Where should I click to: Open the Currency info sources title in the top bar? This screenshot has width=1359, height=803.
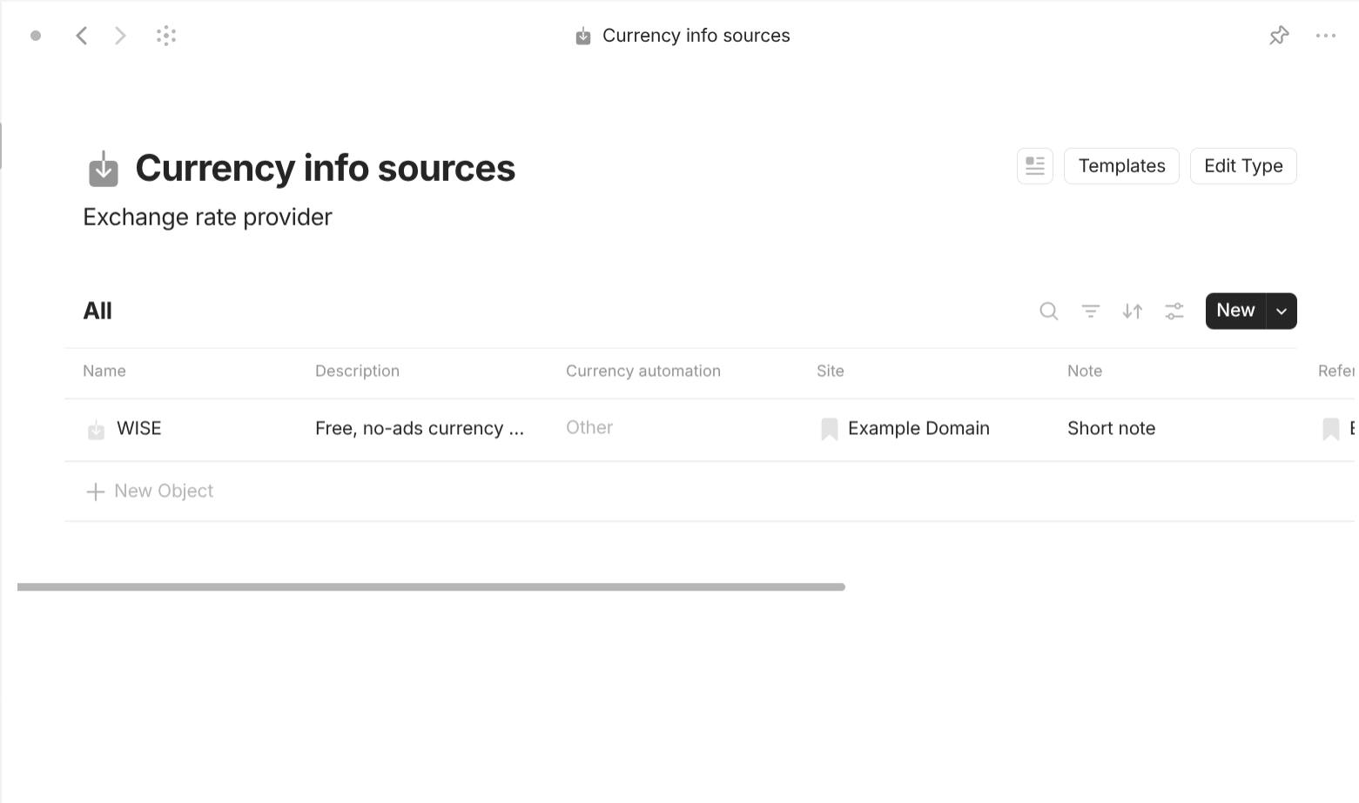(x=695, y=35)
